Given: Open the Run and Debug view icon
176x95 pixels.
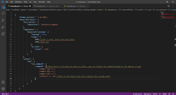Looking at the screenshot, I should pyautogui.click(x=3, y=27).
